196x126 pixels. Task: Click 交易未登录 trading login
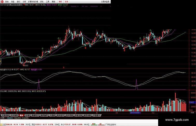point(105,2)
